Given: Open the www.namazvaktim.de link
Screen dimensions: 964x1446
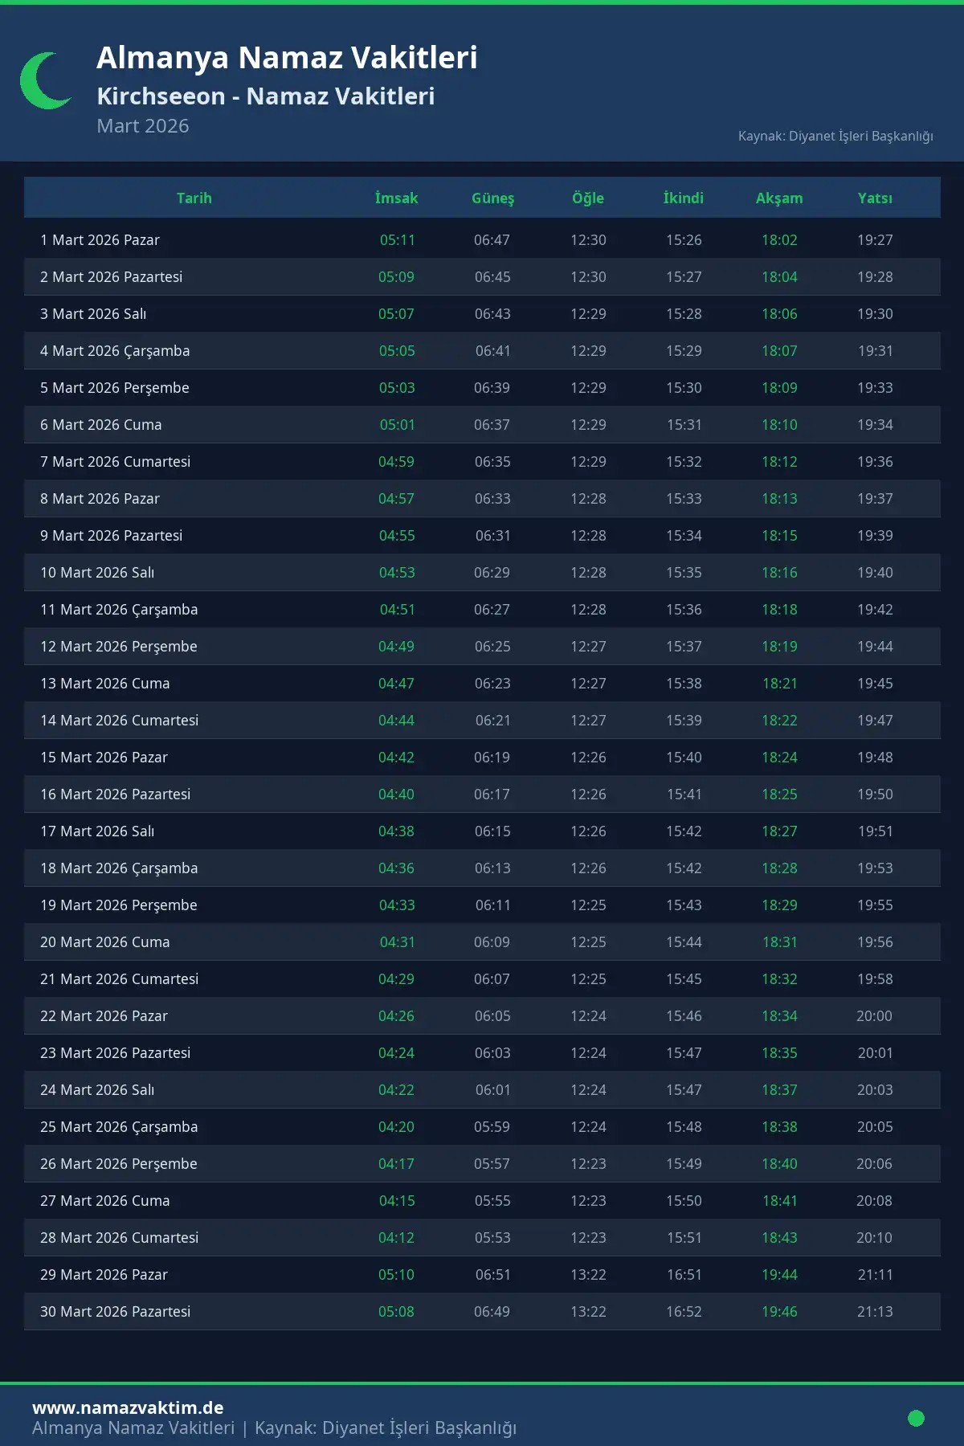Looking at the screenshot, I should (128, 1407).
